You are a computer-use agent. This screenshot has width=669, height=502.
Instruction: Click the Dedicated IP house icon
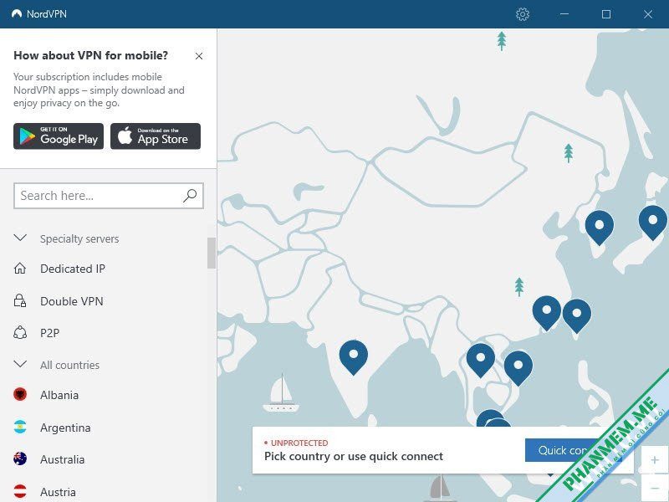point(20,269)
